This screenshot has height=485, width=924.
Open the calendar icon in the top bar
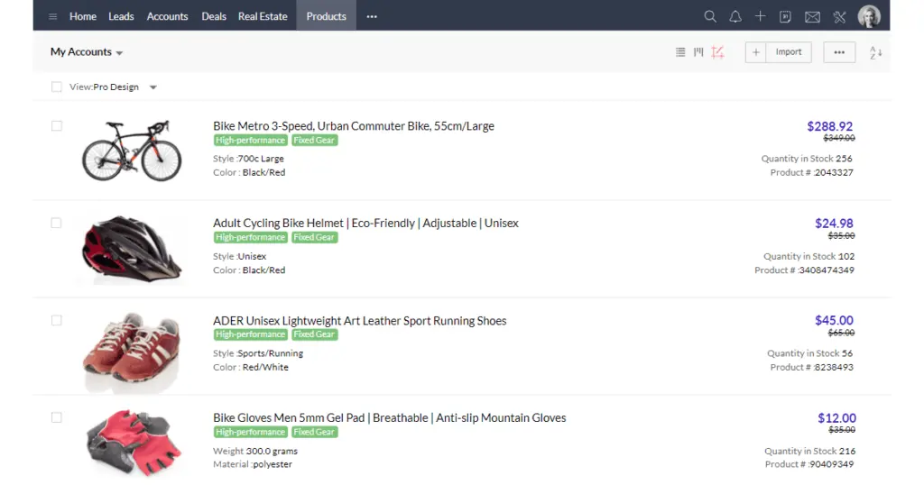pos(785,16)
